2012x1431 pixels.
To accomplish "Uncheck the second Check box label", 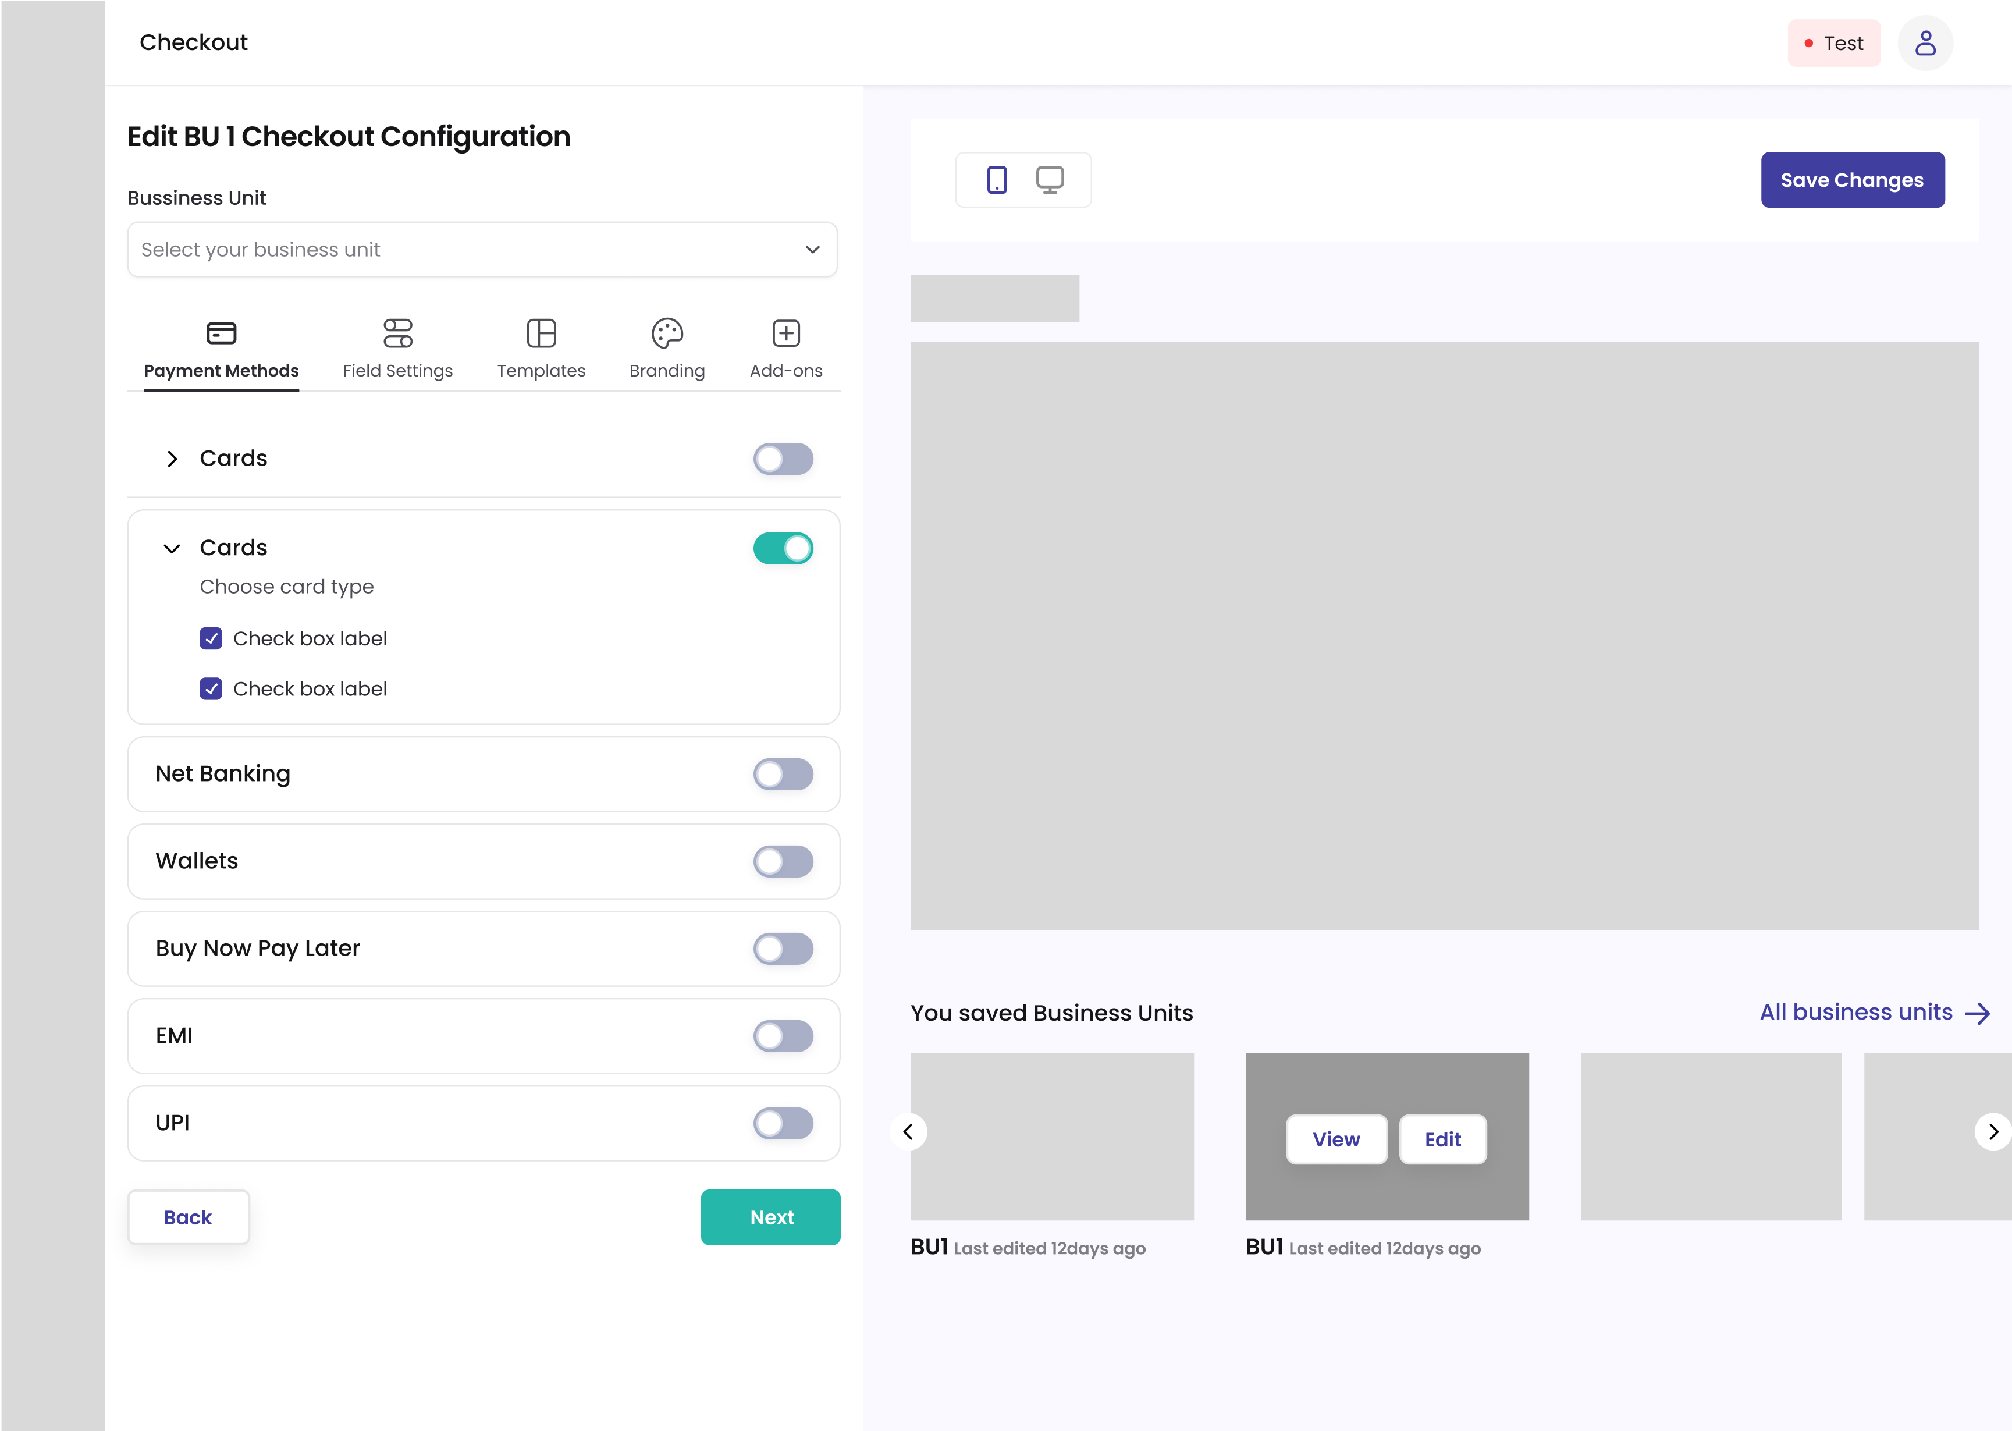I will pos(211,688).
